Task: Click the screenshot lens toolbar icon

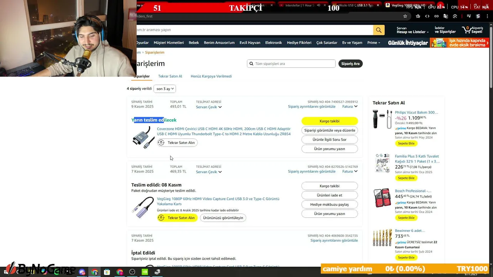Action: tap(455, 16)
